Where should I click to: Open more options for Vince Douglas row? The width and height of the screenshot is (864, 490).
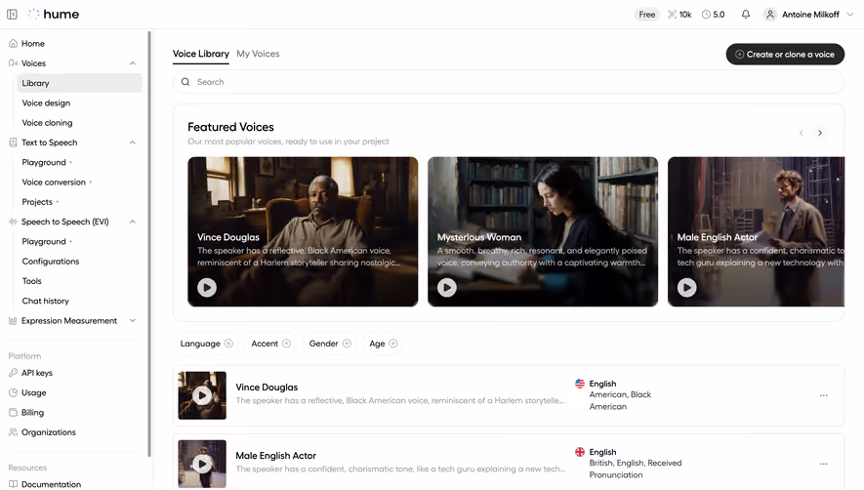click(x=823, y=395)
